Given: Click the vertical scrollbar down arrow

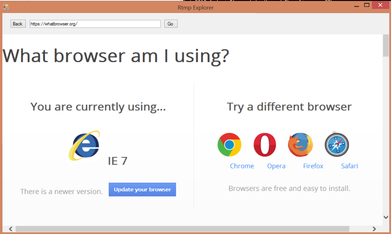Looking at the screenshot, I should point(386,217).
